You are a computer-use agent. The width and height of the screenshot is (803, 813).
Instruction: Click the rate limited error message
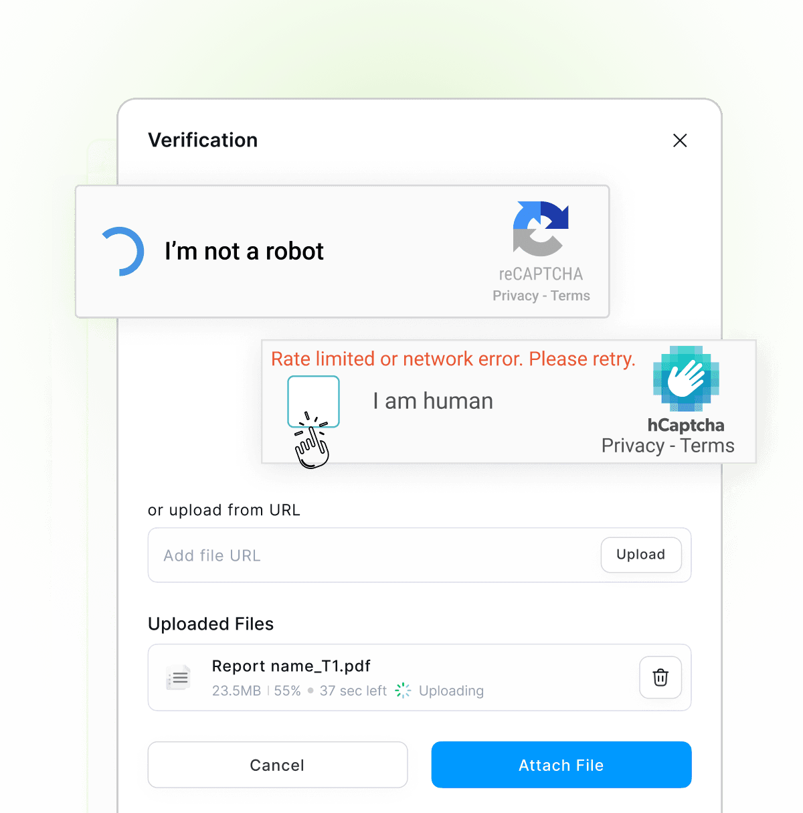coord(453,359)
